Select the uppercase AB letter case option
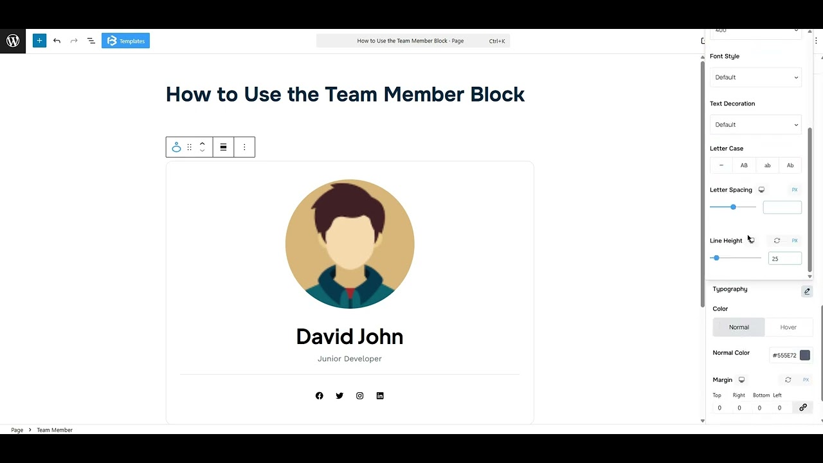This screenshot has height=463, width=823. pos(744,165)
